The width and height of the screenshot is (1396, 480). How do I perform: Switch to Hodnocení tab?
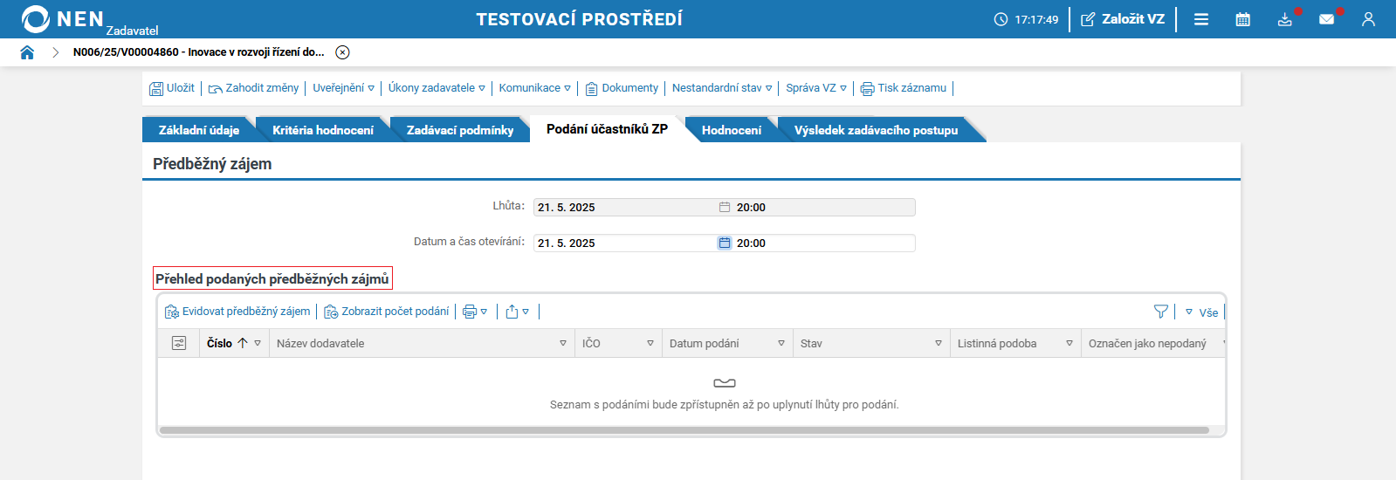click(732, 130)
